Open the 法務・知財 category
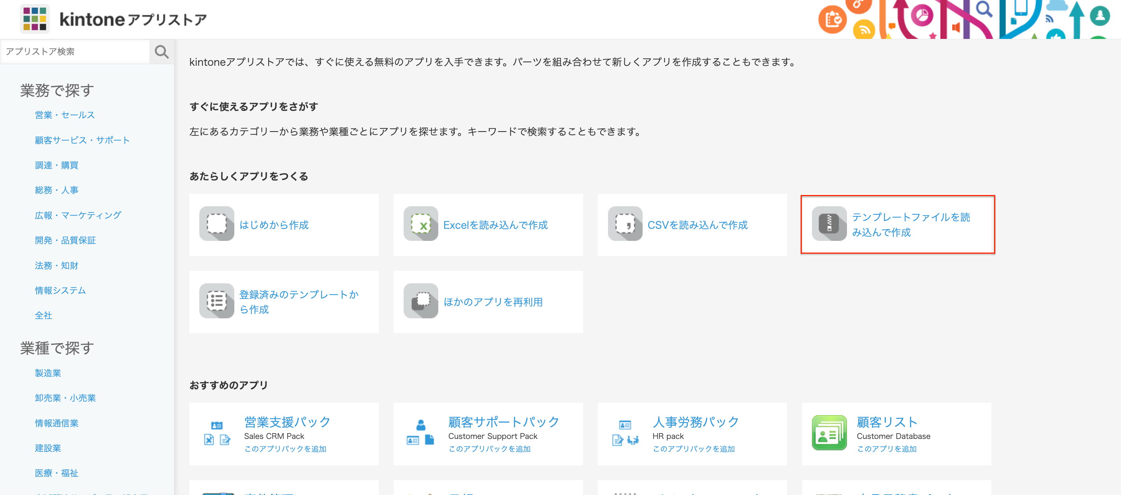1121x495 pixels. coord(56,265)
